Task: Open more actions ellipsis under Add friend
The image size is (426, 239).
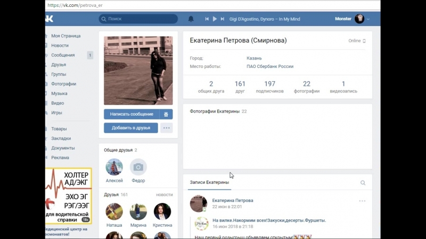Action: (167, 128)
